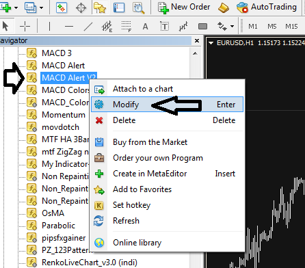Select movdotch indicator
Screen dimensions: 305x268
(x=60, y=127)
